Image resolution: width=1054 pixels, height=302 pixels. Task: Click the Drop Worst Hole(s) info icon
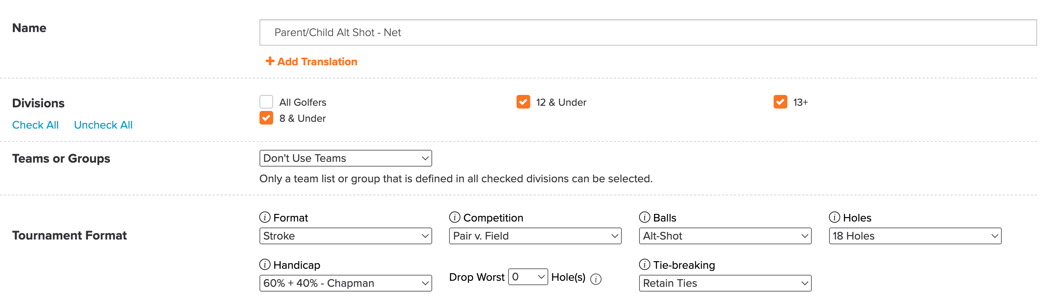pyautogui.click(x=596, y=279)
